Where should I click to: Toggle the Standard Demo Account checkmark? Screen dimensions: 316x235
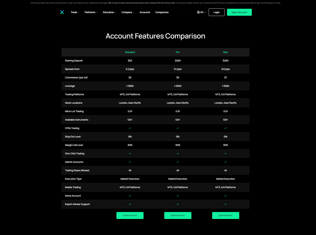click(130, 196)
